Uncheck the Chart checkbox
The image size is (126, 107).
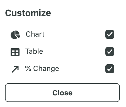(110, 34)
